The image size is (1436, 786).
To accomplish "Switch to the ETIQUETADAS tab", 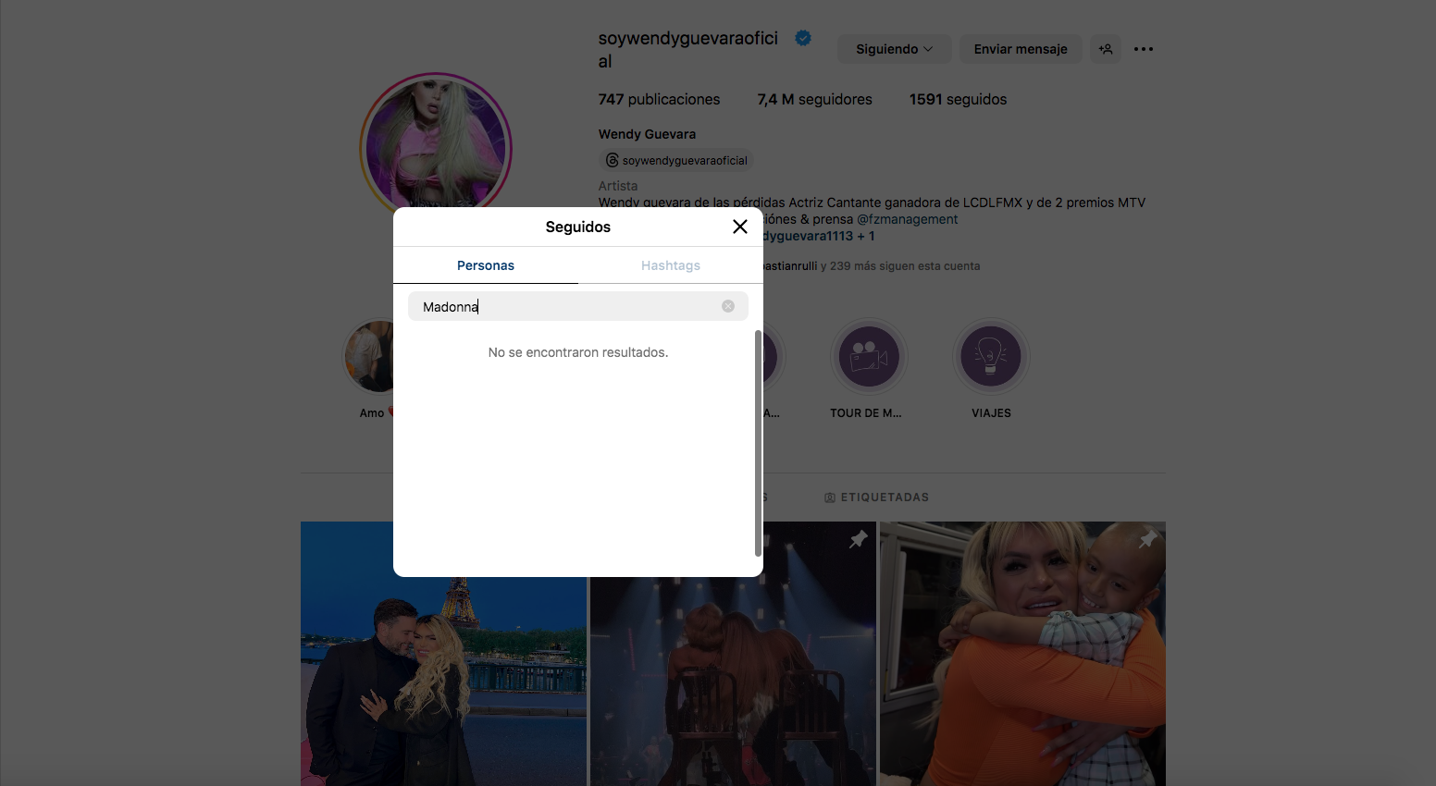I will [876, 497].
